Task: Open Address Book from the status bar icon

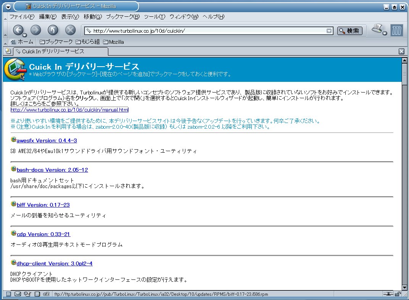Action: 37,294
